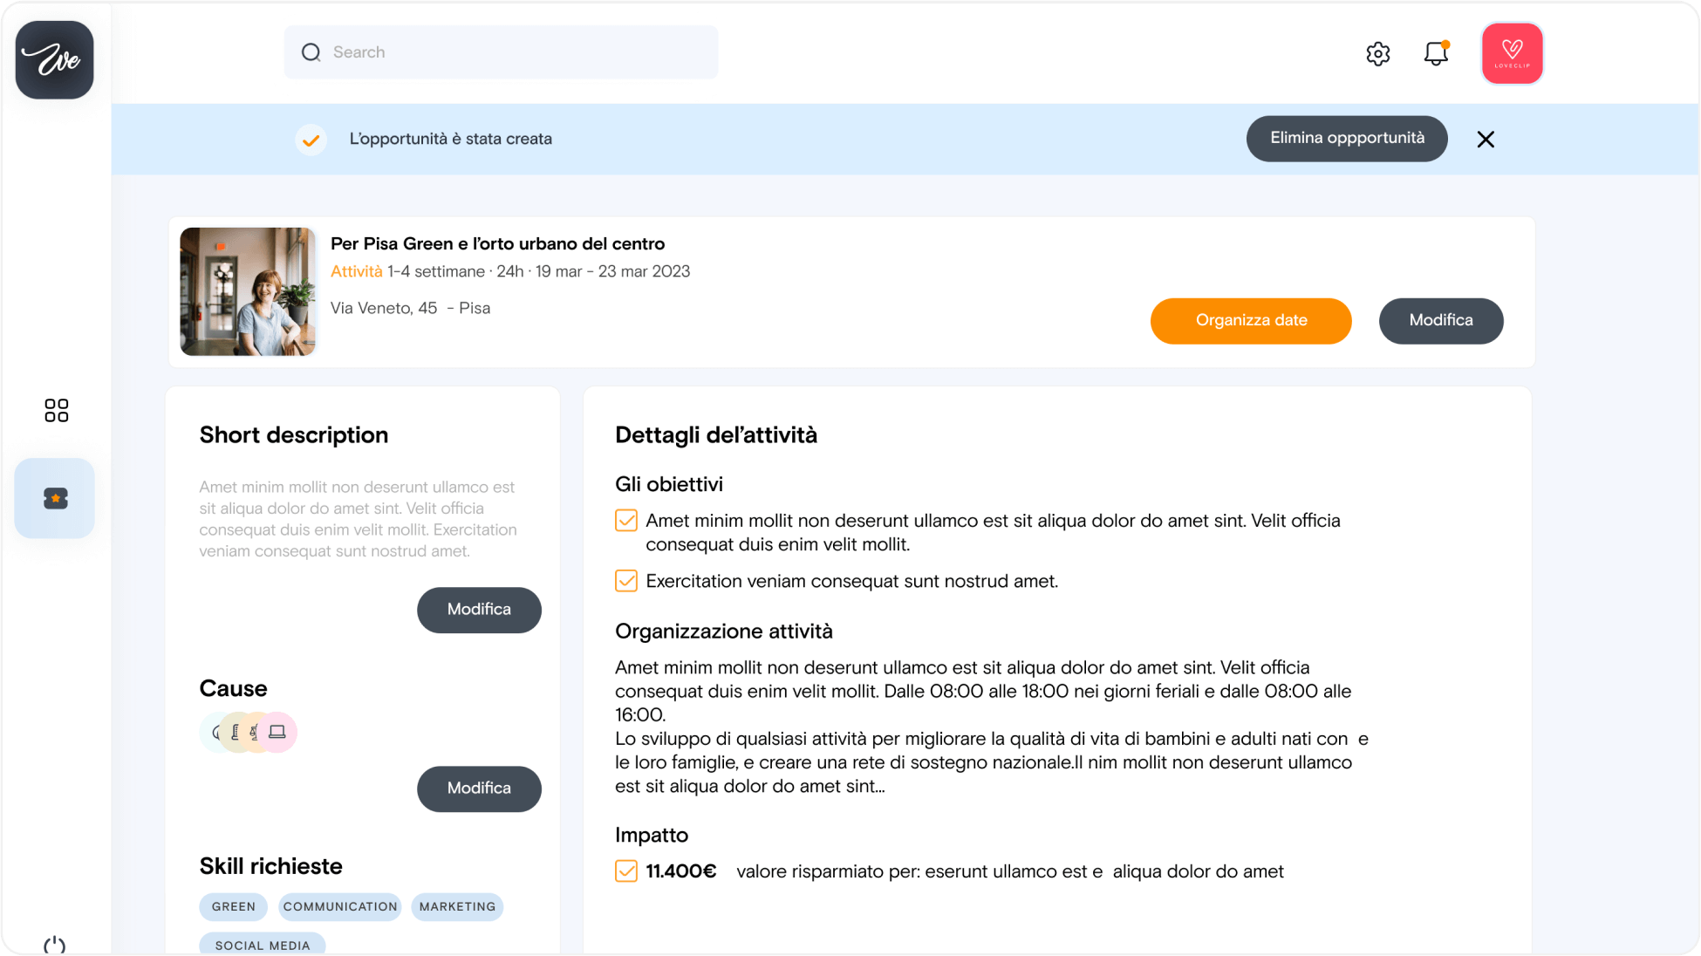Toggle the 11.400€ impact checkbox

(x=626, y=871)
